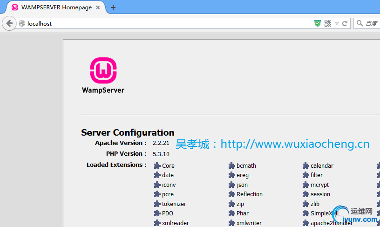Click the search magnifier icon
The height and width of the screenshot is (227, 380).
(360, 23)
